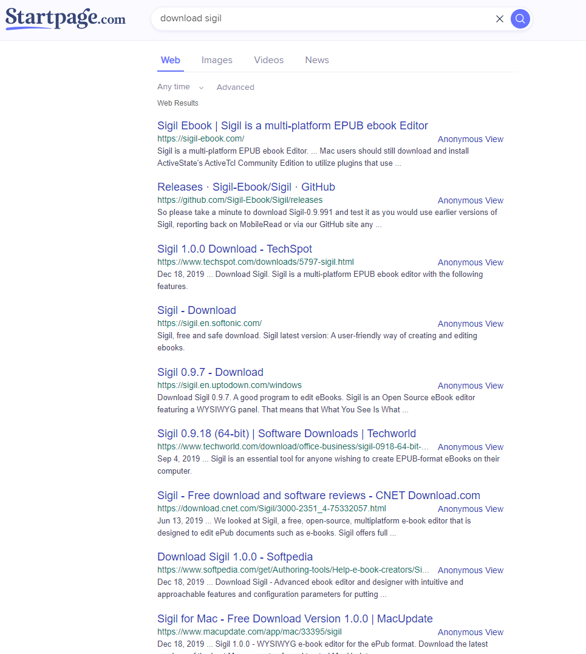Switch to the News tab
The width and height of the screenshot is (586, 654).
click(x=317, y=60)
